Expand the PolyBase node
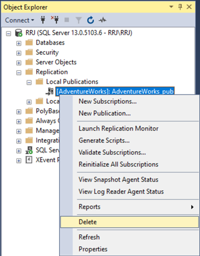Screen dimensions: 200x256 click(x=19, y=112)
